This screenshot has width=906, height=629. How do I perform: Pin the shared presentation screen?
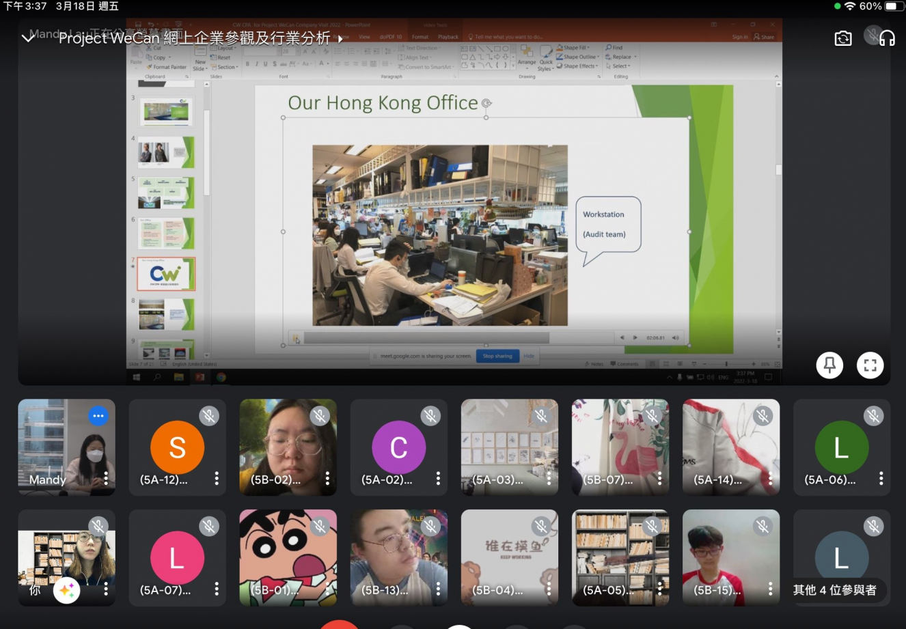pos(829,365)
